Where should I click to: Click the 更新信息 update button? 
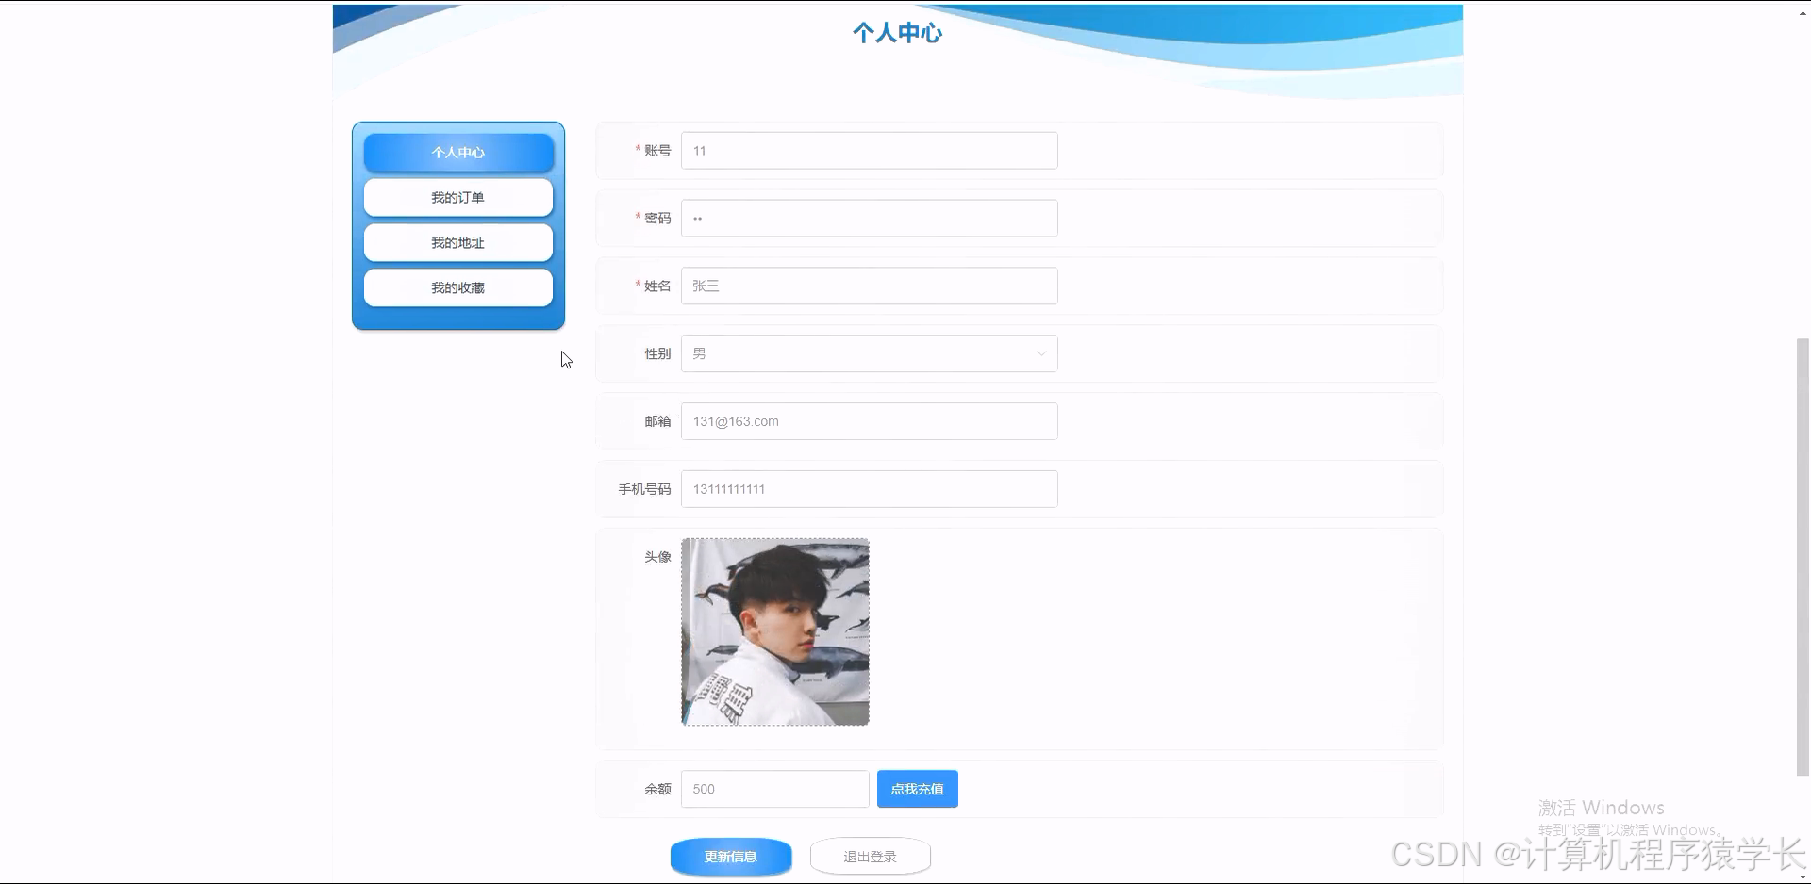click(x=730, y=857)
